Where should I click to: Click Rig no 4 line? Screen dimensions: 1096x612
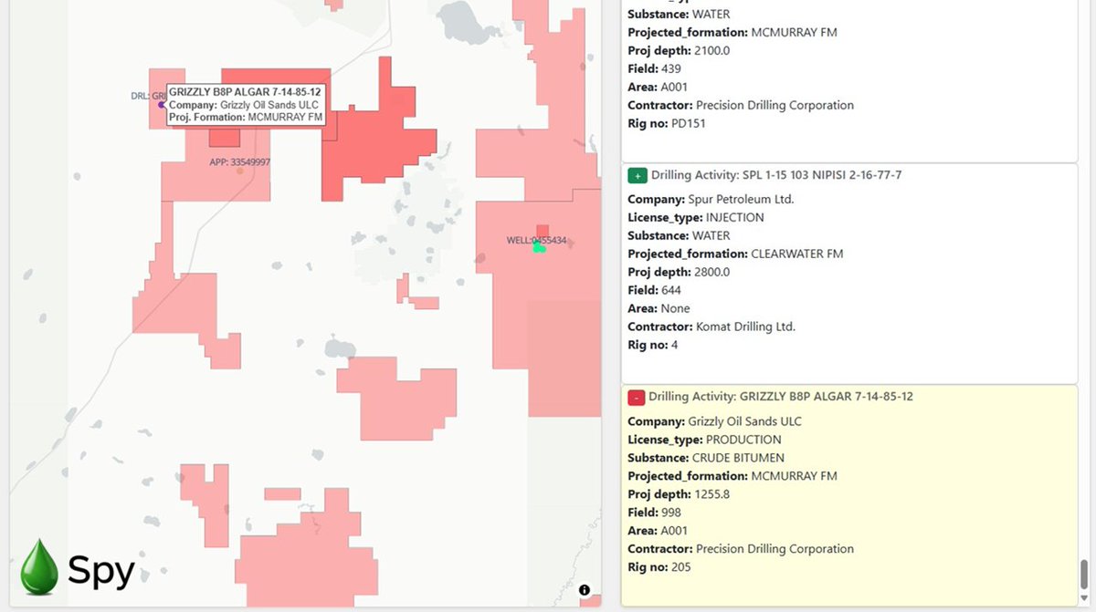tap(652, 345)
